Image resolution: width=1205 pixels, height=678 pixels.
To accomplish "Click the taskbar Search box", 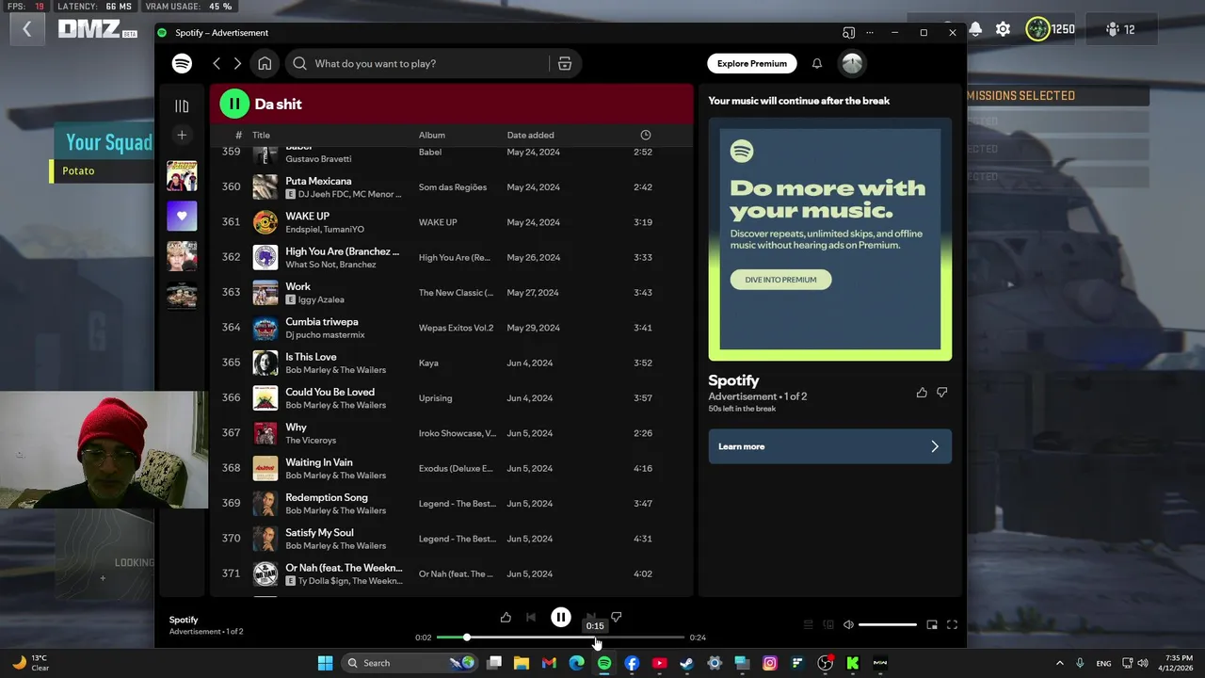I will tap(409, 663).
